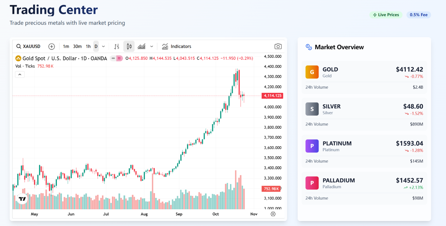Collapse the chart legend with the chevron

20,75
